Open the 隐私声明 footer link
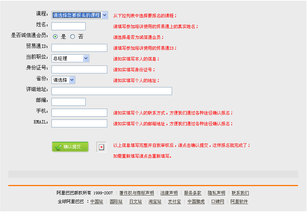This screenshot has width=307, height=212. pos(216,193)
